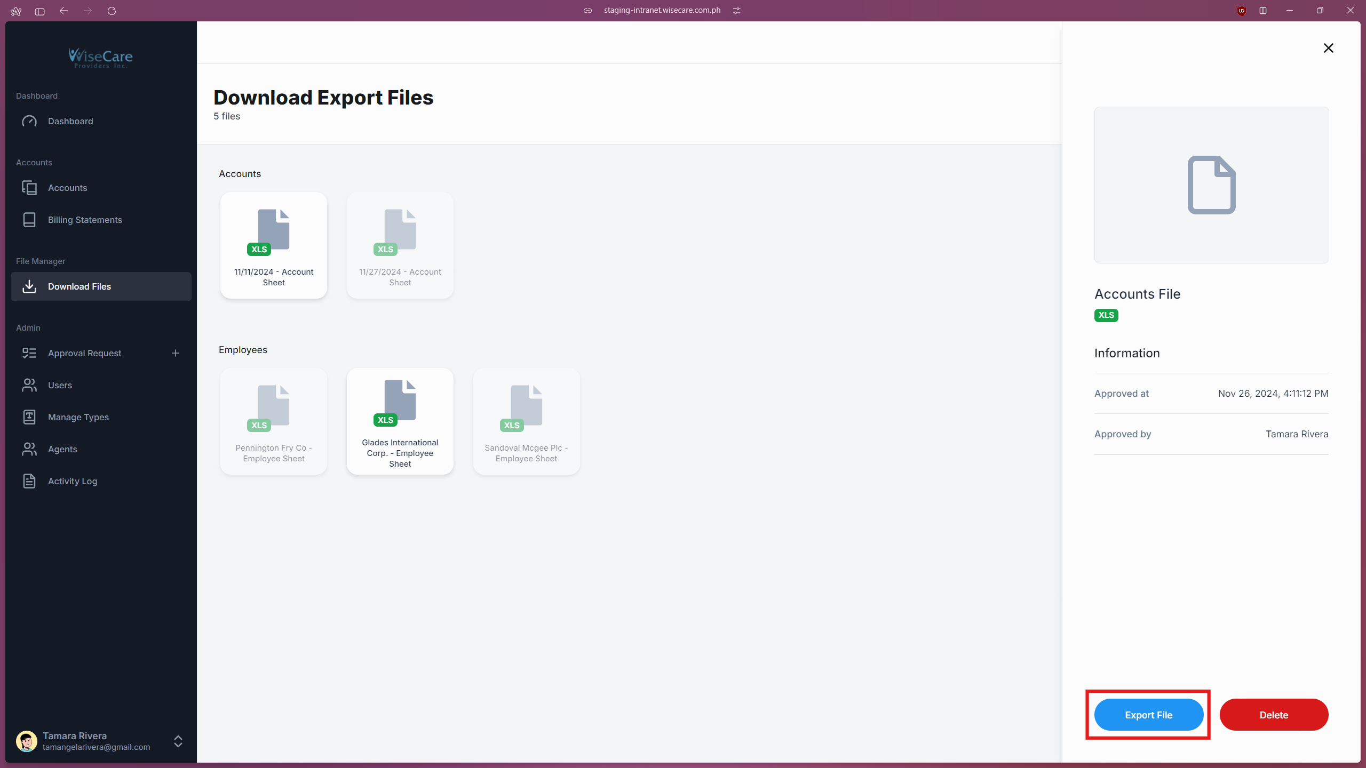Select the Accounts icon in the sidebar
The height and width of the screenshot is (768, 1366).
coord(29,188)
